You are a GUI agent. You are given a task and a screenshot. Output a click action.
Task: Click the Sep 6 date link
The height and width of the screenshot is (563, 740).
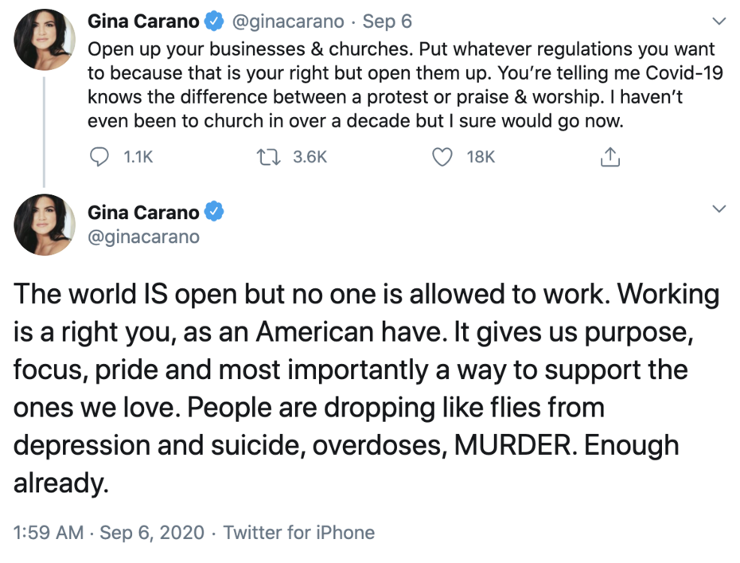click(x=388, y=22)
